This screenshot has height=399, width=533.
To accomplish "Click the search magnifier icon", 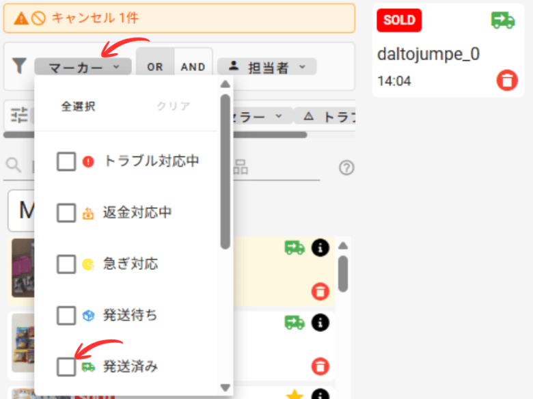I will [14, 165].
